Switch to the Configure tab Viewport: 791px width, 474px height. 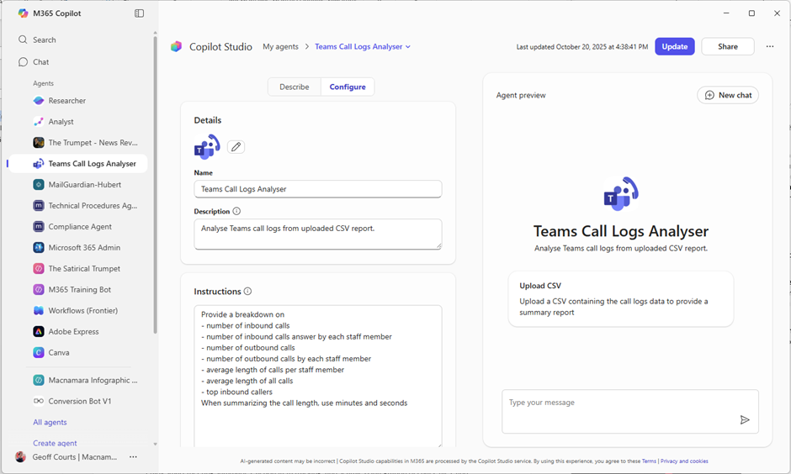[348, 87]
